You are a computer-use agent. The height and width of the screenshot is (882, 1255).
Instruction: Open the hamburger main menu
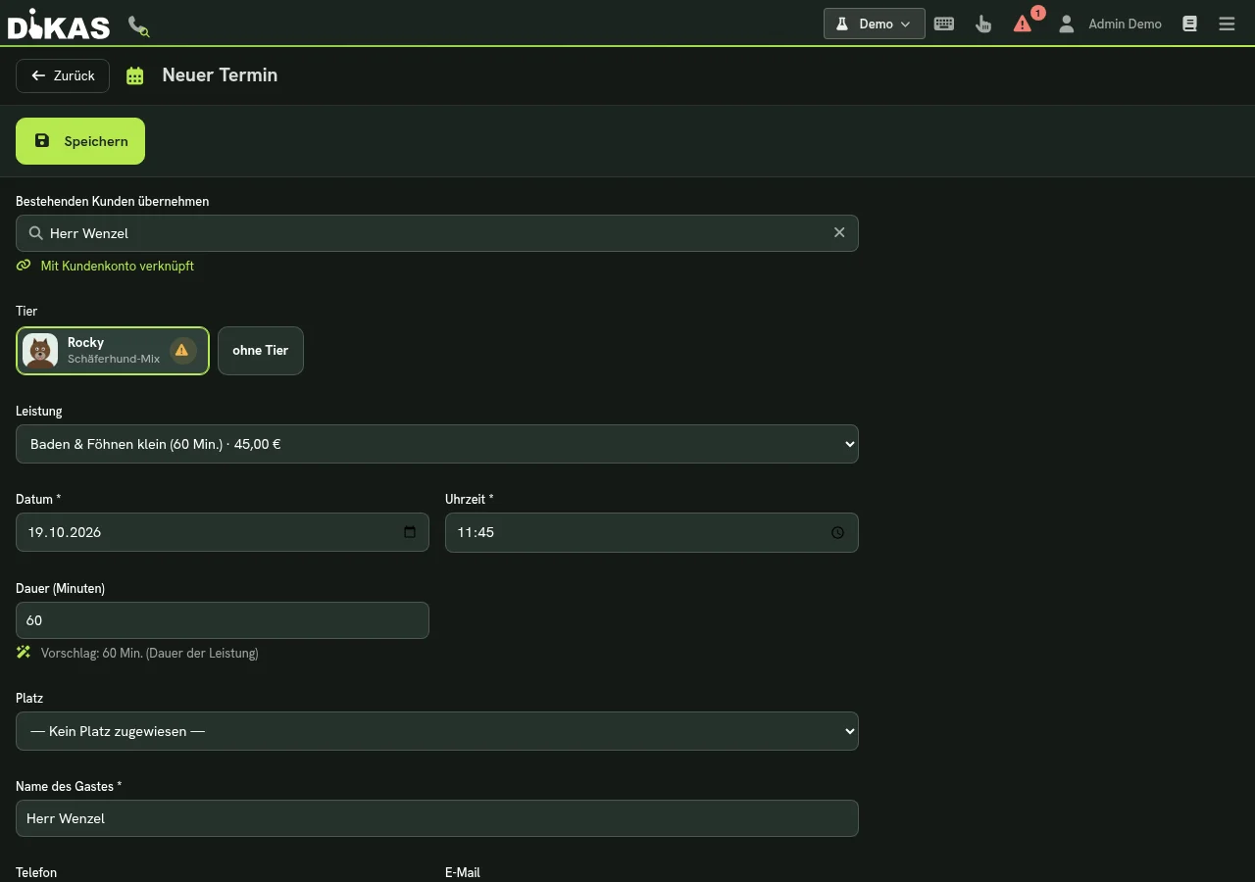coord(1227,24)
